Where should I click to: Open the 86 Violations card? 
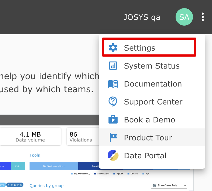pyautogui.click(x=82, y=137)
